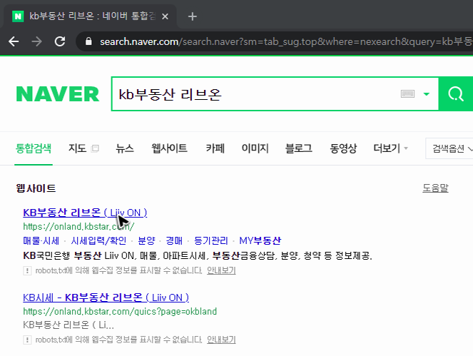Open the 매물·시세 sublink
Image resolution: width=473 pixels, height=356 pixels.
(x=41, y=240)
